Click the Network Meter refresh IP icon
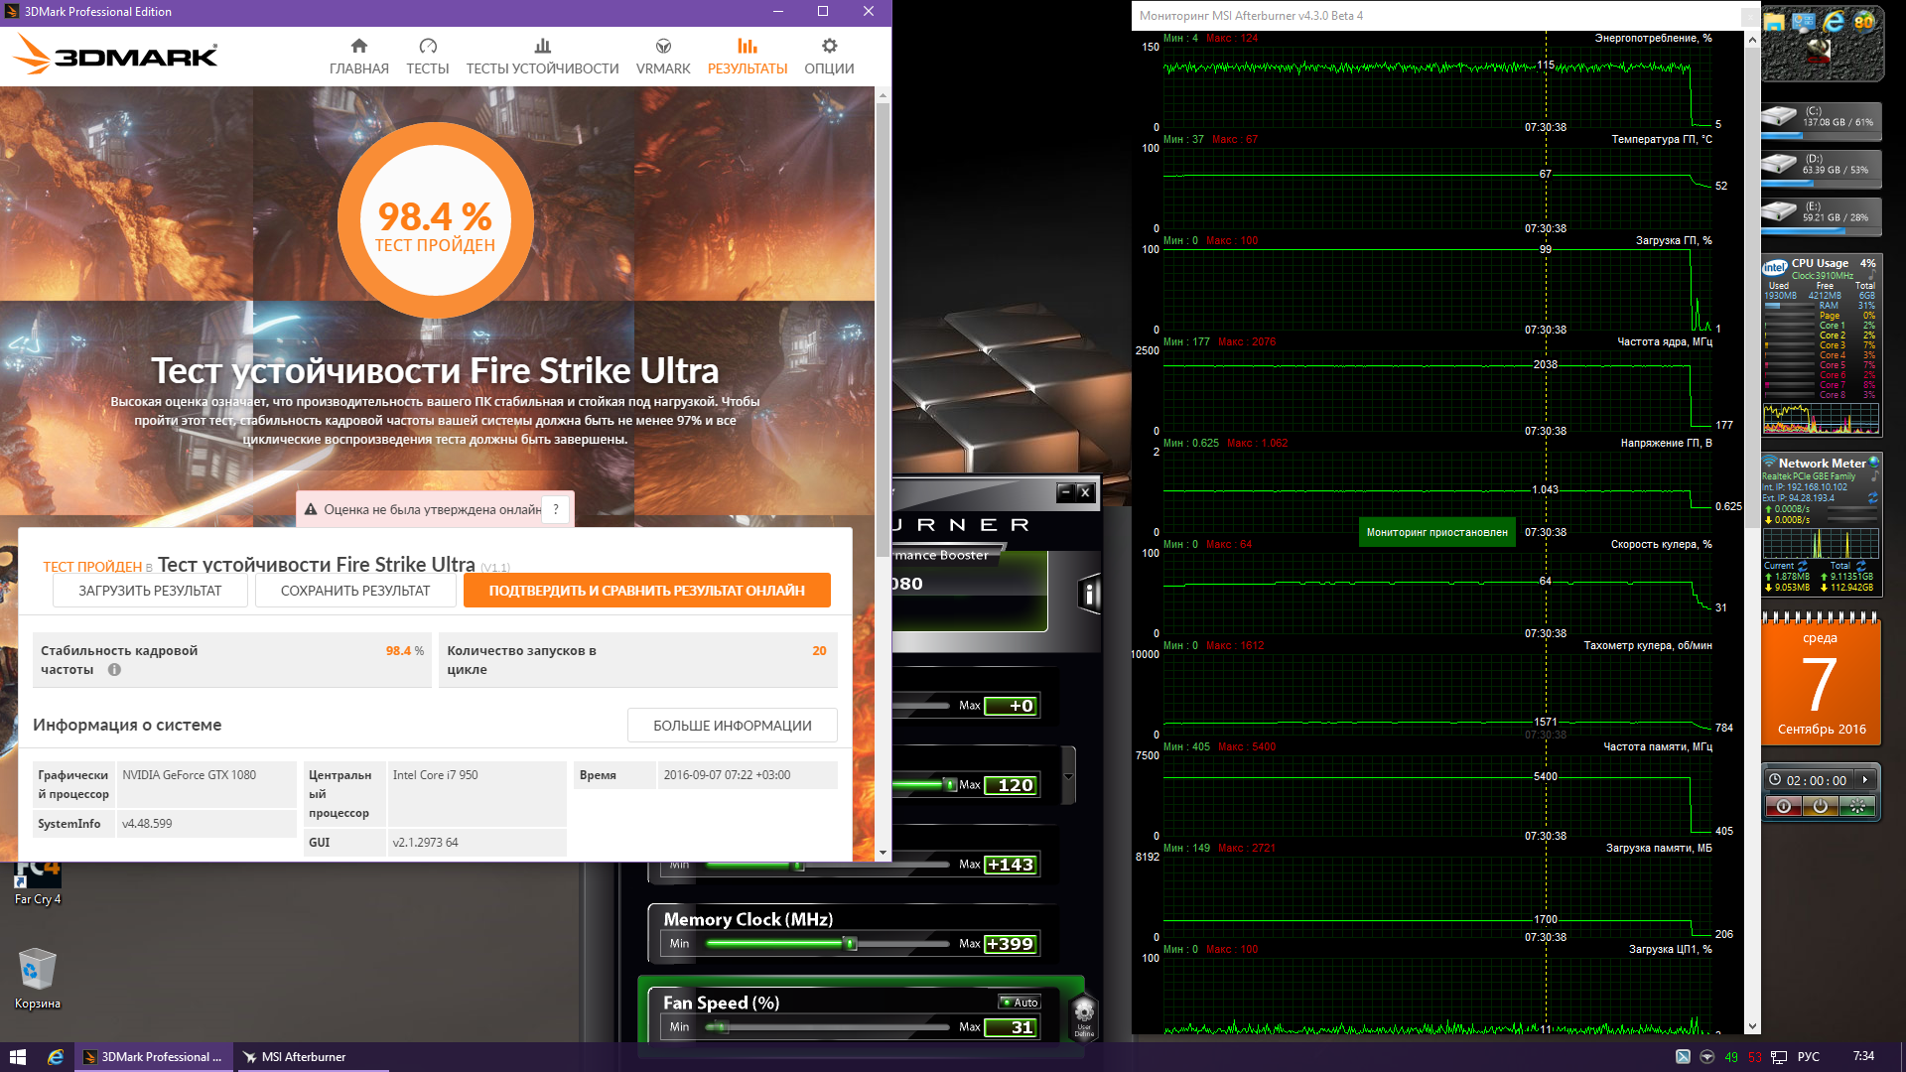1906x1072 pixels. click(1872, 498)
